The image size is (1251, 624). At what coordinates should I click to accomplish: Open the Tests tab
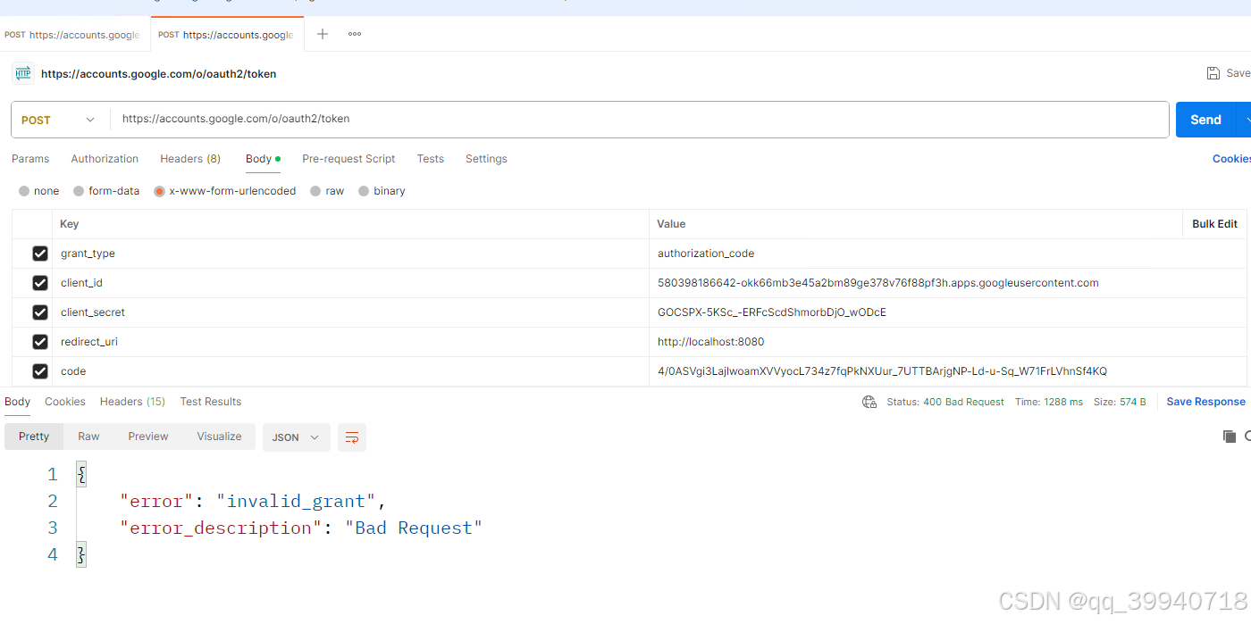pyautogui.click(x=430, y=159)
